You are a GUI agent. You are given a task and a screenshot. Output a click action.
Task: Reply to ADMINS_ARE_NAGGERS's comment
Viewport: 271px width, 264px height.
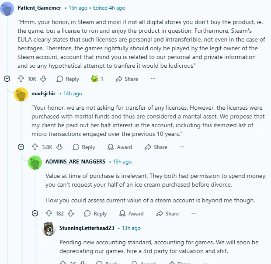95,214
